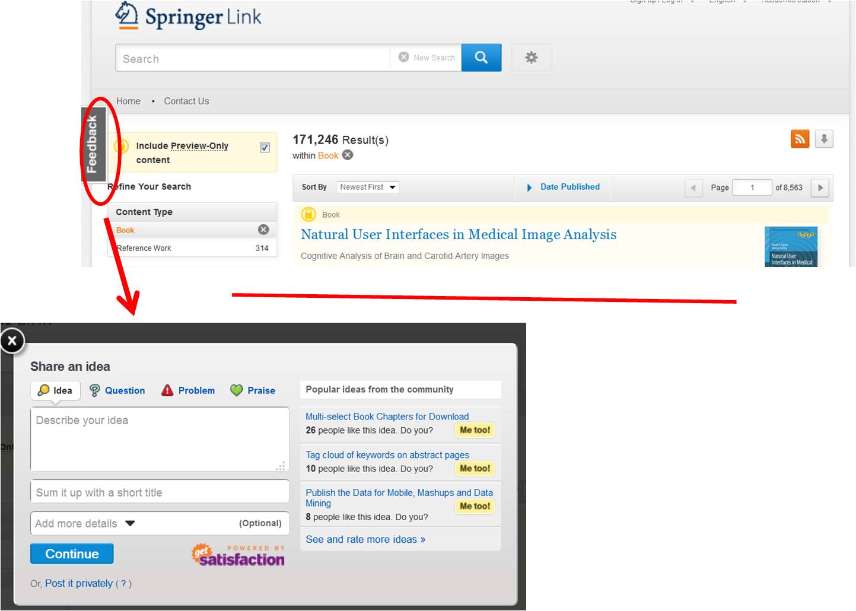The width and height of the screenshot is (856, 611).
Task: Click the Post it privately link
Action: click(79, 583)
